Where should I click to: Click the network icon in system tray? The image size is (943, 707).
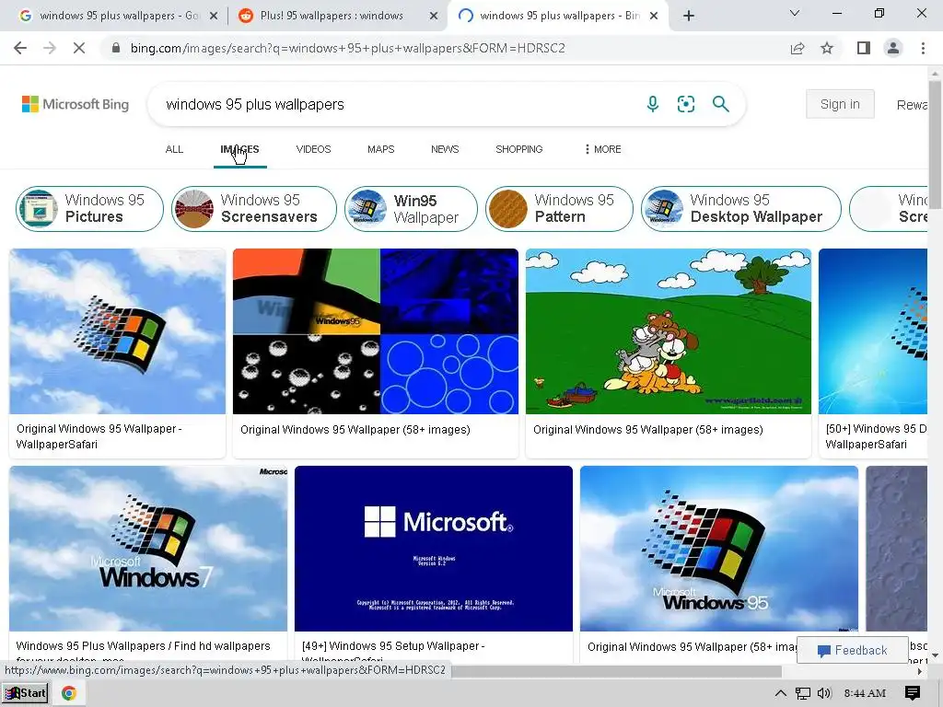coord(802,693)
